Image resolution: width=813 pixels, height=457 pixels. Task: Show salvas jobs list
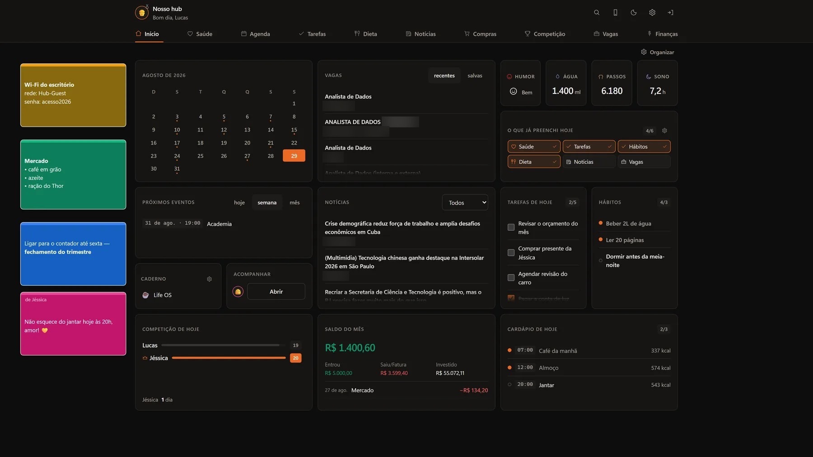(x=475, y=75)
